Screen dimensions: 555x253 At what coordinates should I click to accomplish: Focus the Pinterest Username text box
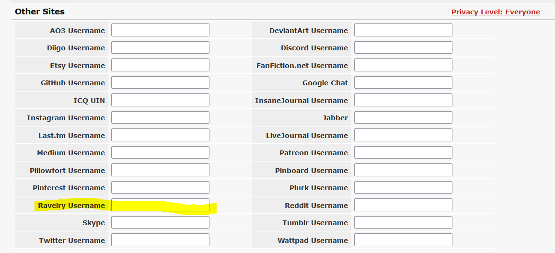[161, 187]
